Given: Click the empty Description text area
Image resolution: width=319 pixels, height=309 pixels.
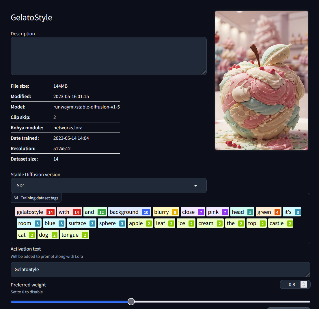Looking at the screenshot, I should [x=109, y=56].
